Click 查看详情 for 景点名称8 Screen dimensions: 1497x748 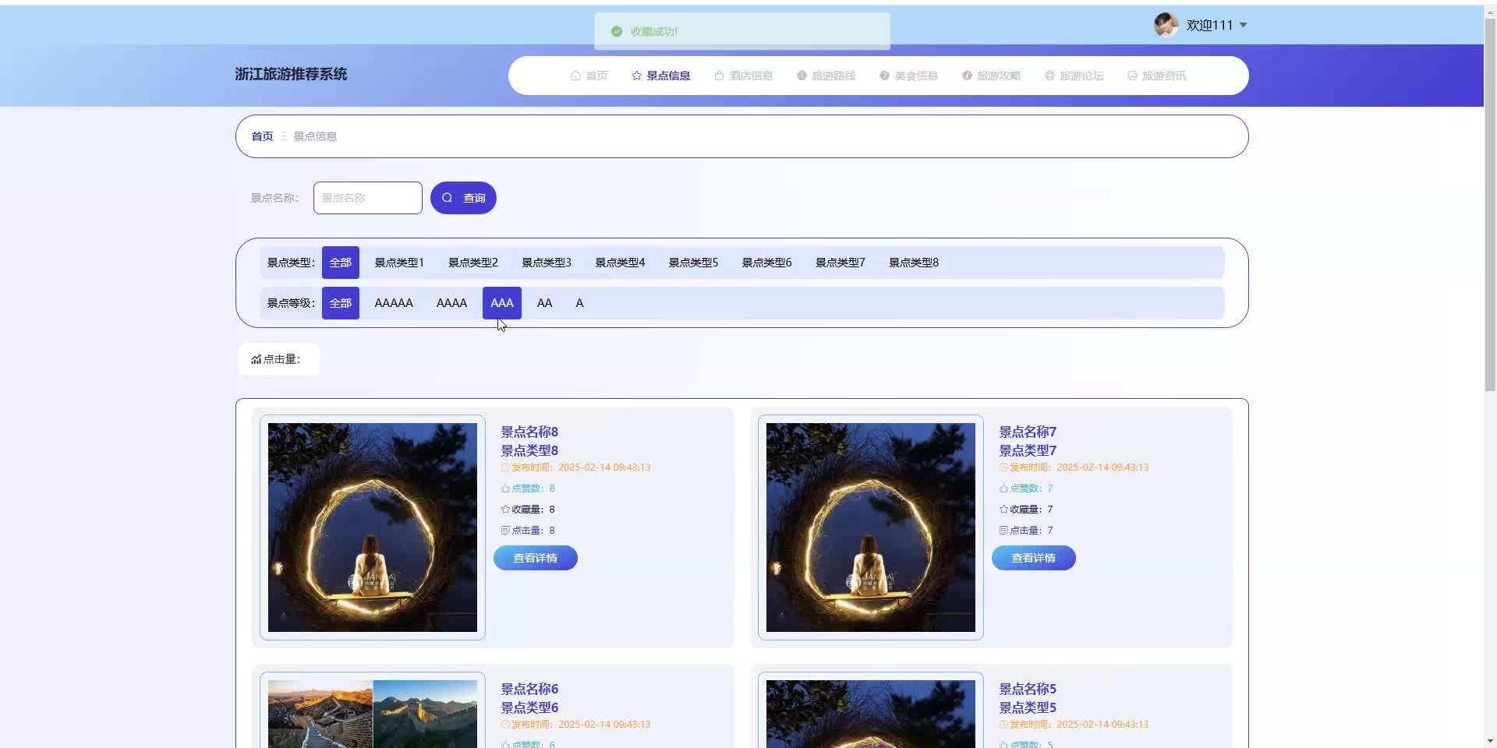(535, 558)
